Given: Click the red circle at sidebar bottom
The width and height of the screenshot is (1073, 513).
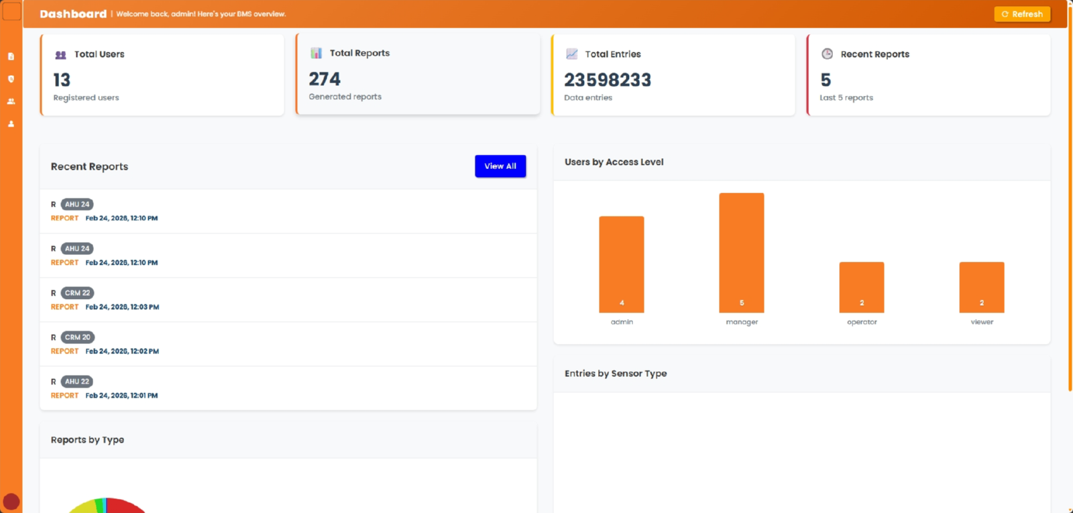Looking at the screenshot, I should click(x=11, y=502).
